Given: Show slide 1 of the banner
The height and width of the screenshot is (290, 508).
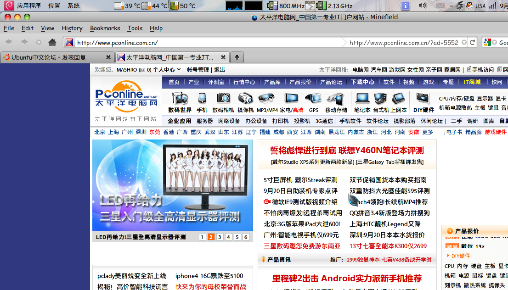Looking at the screenshot, I should click(x=202, y=237).
